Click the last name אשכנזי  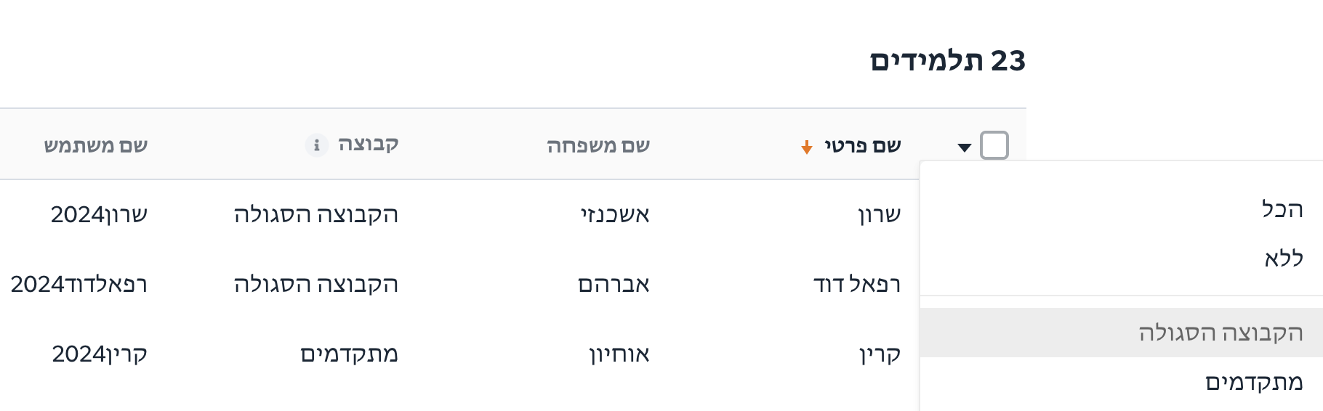pos(614,214)
